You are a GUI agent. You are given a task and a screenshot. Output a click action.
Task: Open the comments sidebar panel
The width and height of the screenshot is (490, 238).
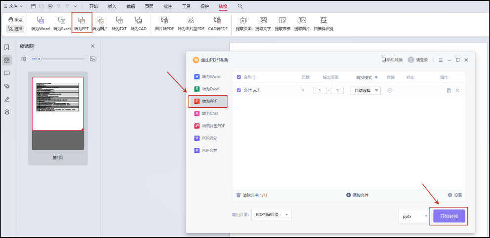(x=6, y=73)
